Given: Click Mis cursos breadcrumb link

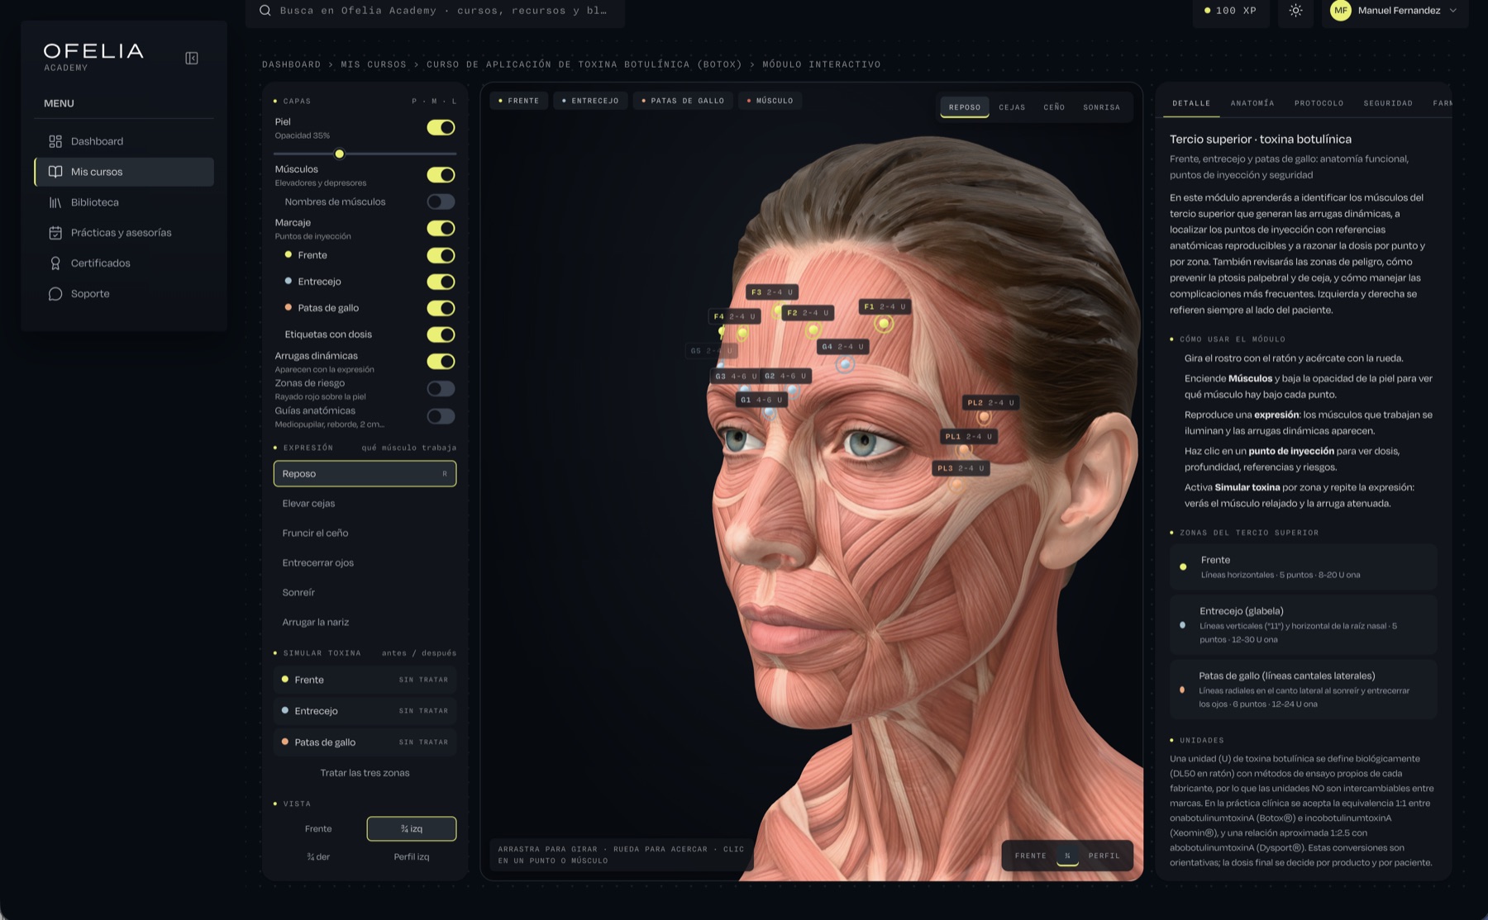Looking at the screenshot, I should [374, 64].
